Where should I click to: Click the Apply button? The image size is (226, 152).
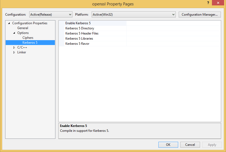pos(212,145)
